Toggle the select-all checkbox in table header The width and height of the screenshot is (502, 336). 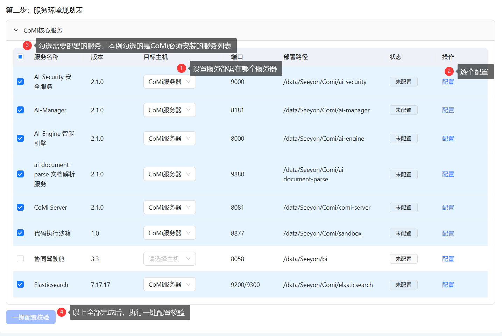pyautogui.click(x=20, y=57)
